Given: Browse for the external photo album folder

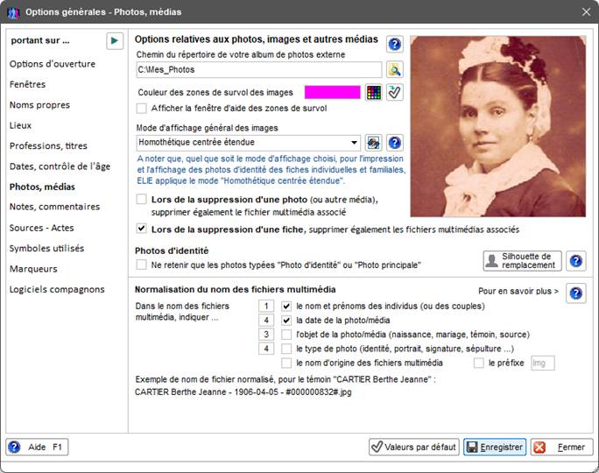Looking at the screenshot, I should pos(395,70).
